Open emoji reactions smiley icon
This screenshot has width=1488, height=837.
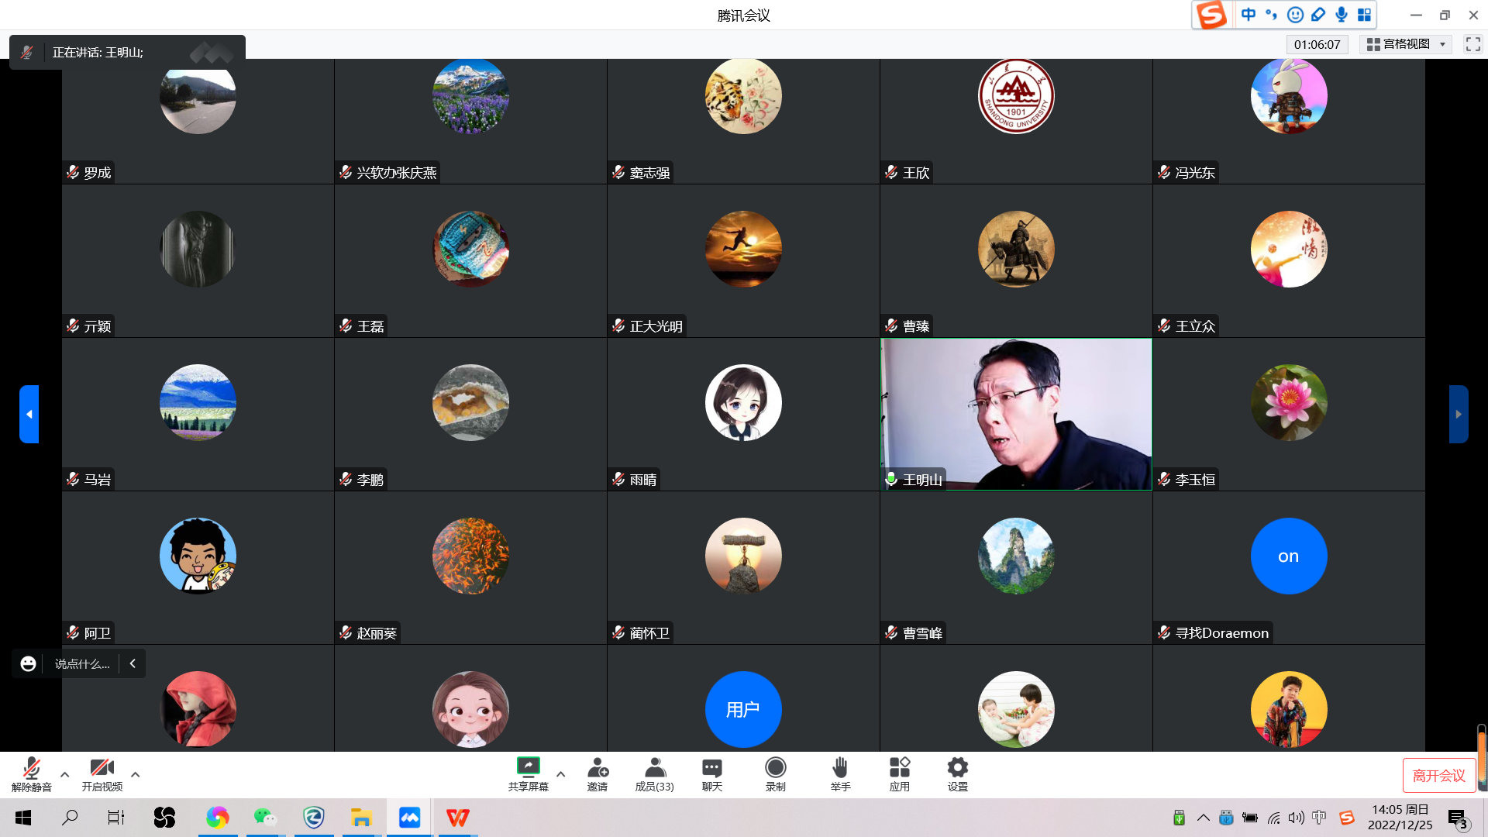[29, 663]
